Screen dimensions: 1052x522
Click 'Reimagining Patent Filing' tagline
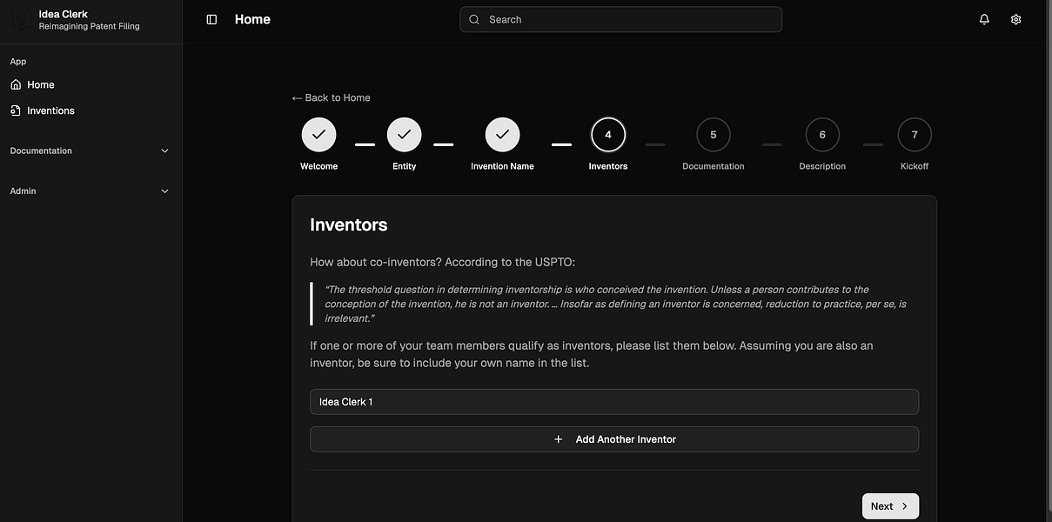pos(90,26)
